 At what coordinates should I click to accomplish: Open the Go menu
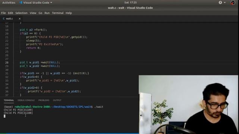tap(40, 13)
